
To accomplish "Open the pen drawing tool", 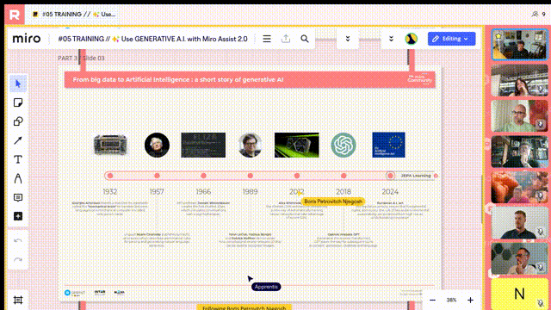I will click(18, 178).
